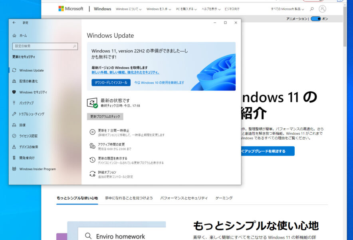
Task: Click the デバイスの検索 locator icon
Action: click(14, 147)
